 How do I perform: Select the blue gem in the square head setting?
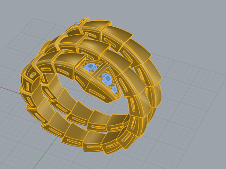point(91,67)
